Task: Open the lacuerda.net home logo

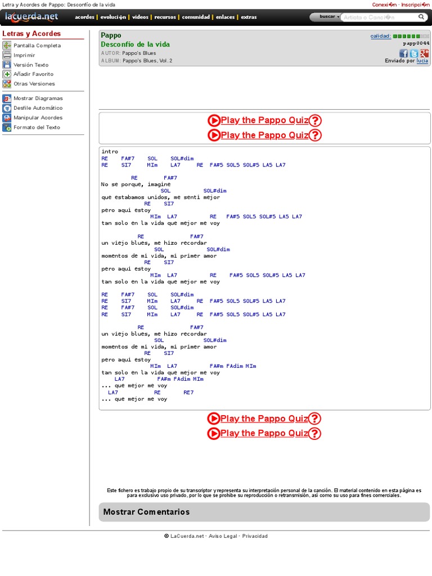Action: 31,16
